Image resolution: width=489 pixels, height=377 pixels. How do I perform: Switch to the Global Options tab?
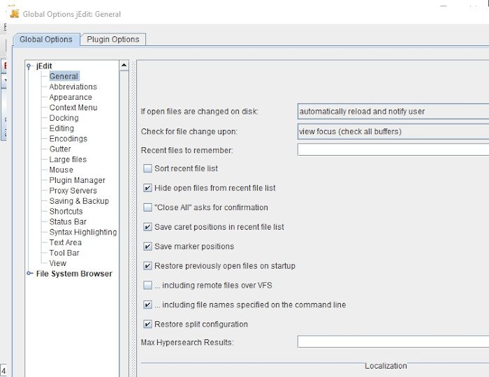pyautogui.click(x=46, y=40)
